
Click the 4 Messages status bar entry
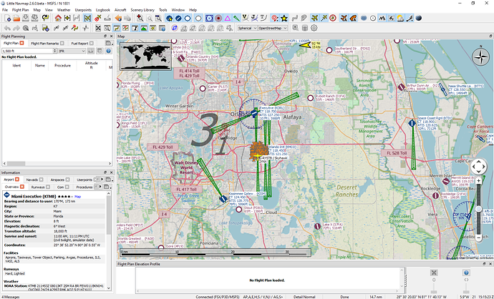(x=11, y=297)
